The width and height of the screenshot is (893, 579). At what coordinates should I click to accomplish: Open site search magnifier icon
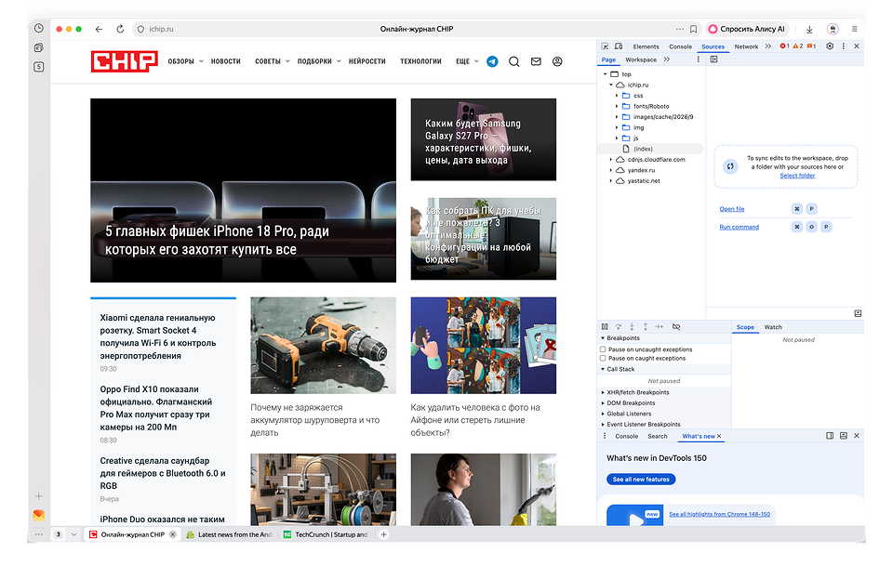coord(514,61)
